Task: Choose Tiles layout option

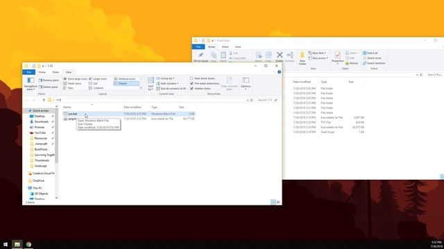Action: point(68,88)
